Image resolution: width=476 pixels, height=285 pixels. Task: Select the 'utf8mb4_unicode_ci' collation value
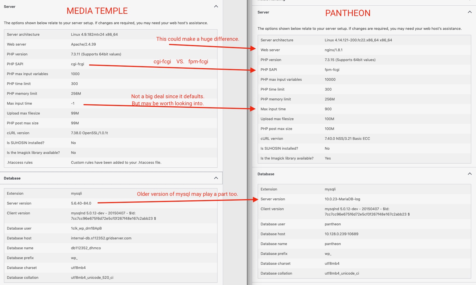[x=342, y=273]
